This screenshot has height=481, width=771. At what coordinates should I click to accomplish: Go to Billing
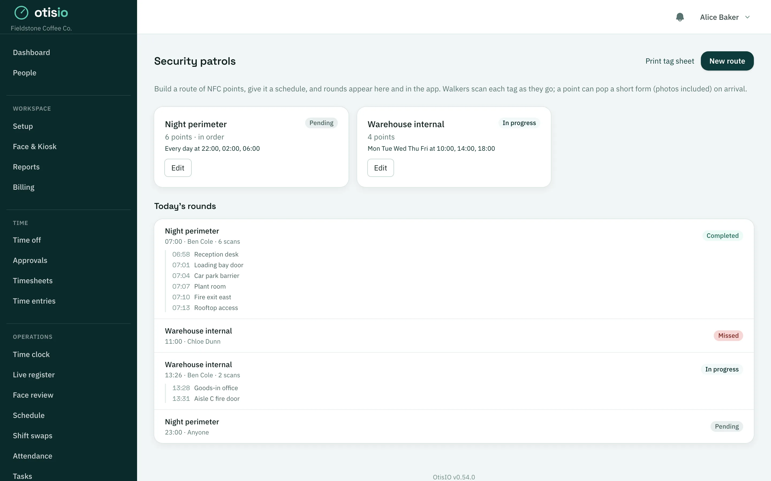pyautogui.click(x=24, y=187)
